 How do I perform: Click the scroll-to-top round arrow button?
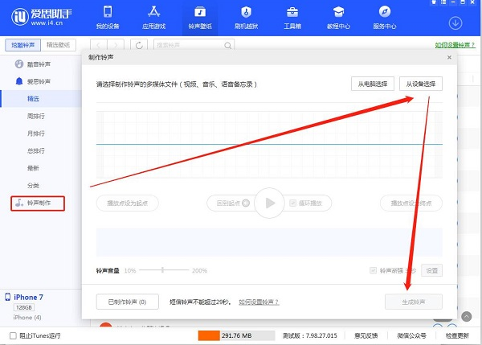coord(466,316)
